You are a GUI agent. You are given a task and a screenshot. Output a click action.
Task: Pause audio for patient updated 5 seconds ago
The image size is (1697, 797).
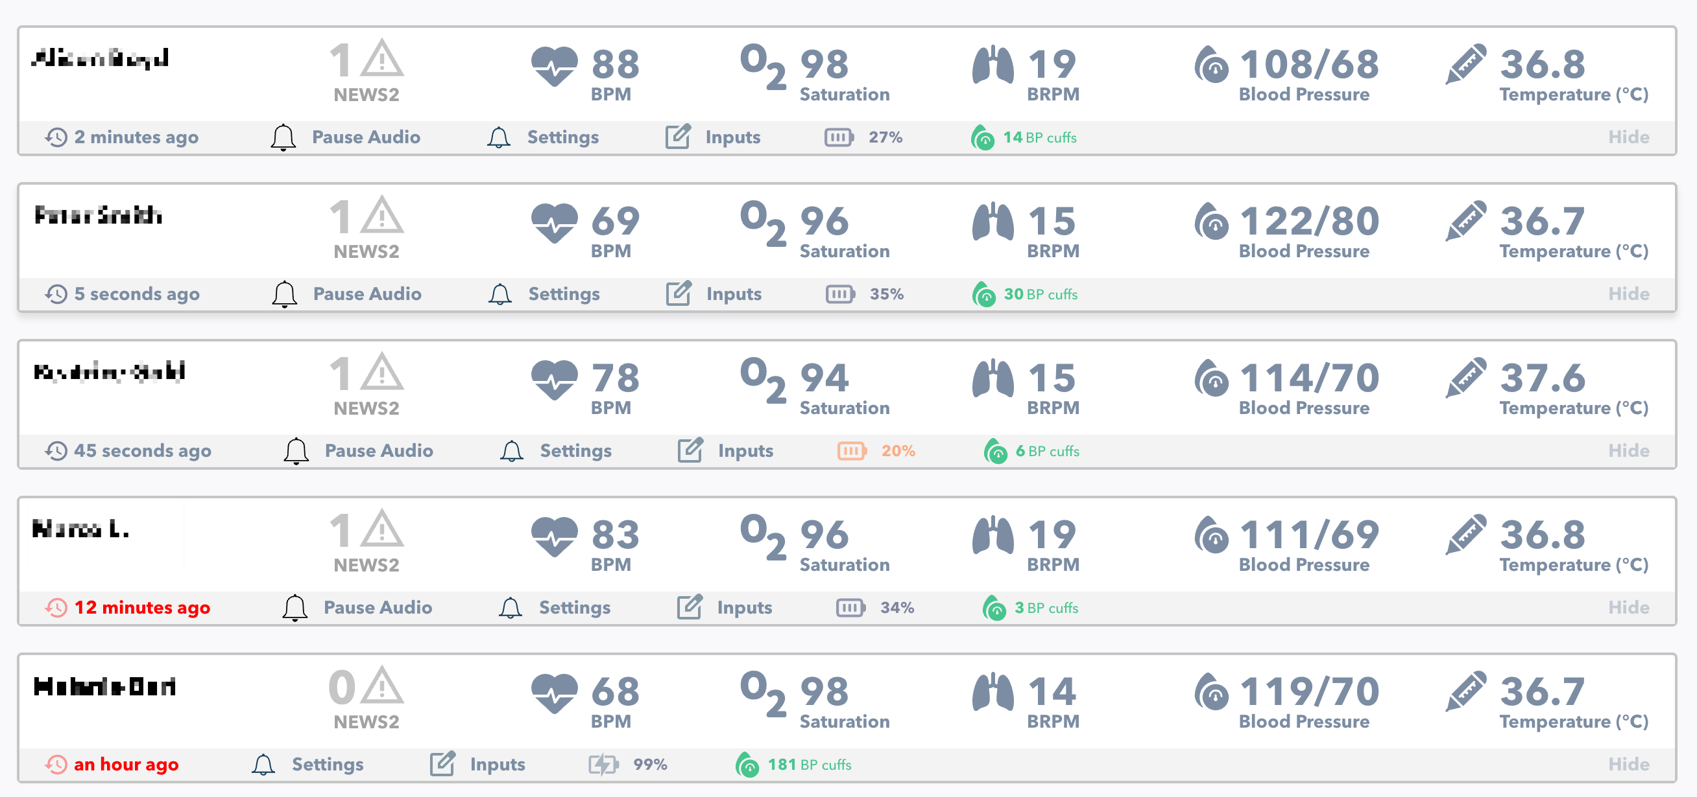(367, 294)
